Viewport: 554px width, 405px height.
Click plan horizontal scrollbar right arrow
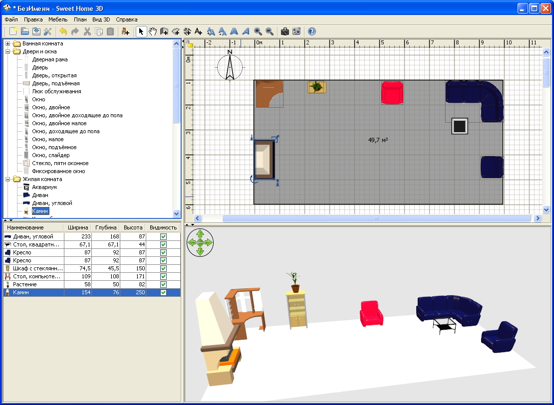(x=538, y=218)
